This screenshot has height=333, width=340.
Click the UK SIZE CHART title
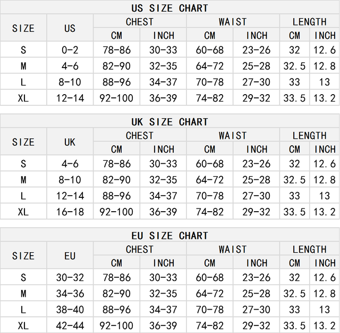click(x=169, y=122)
